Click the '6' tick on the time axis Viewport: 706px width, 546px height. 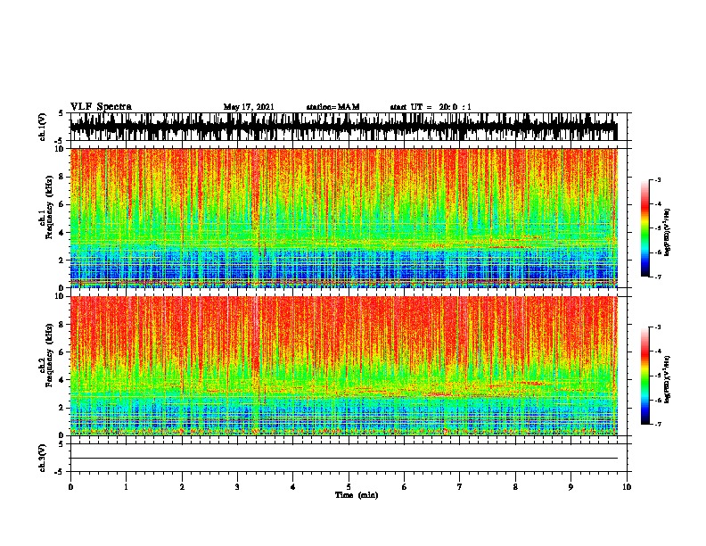(405, 487)
